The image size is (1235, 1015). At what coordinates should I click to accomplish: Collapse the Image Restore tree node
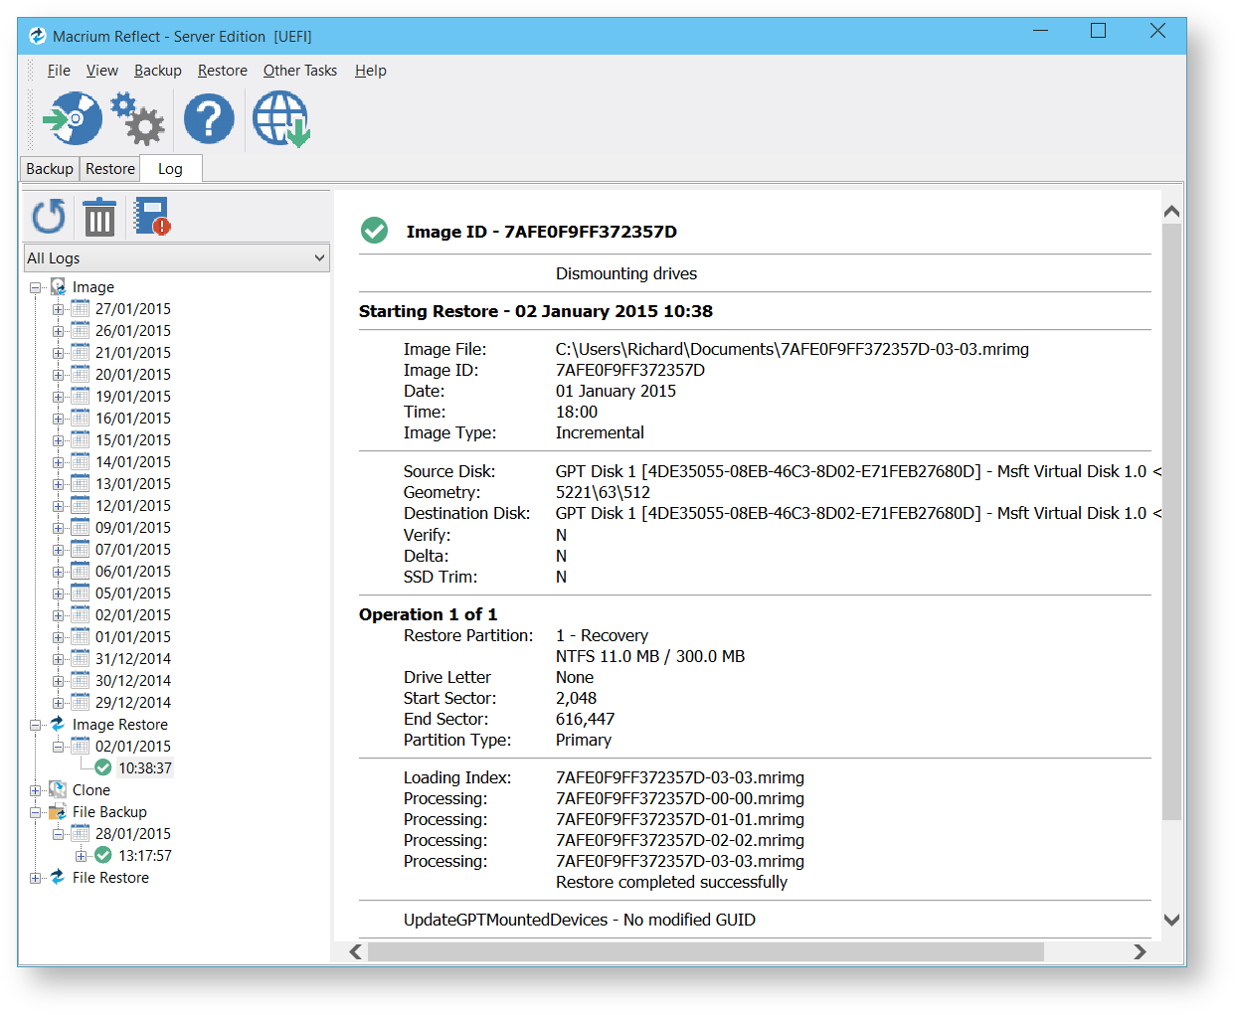tap(36, 725)
